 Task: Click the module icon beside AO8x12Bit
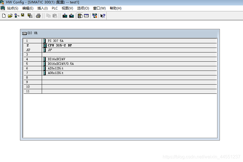45,73
